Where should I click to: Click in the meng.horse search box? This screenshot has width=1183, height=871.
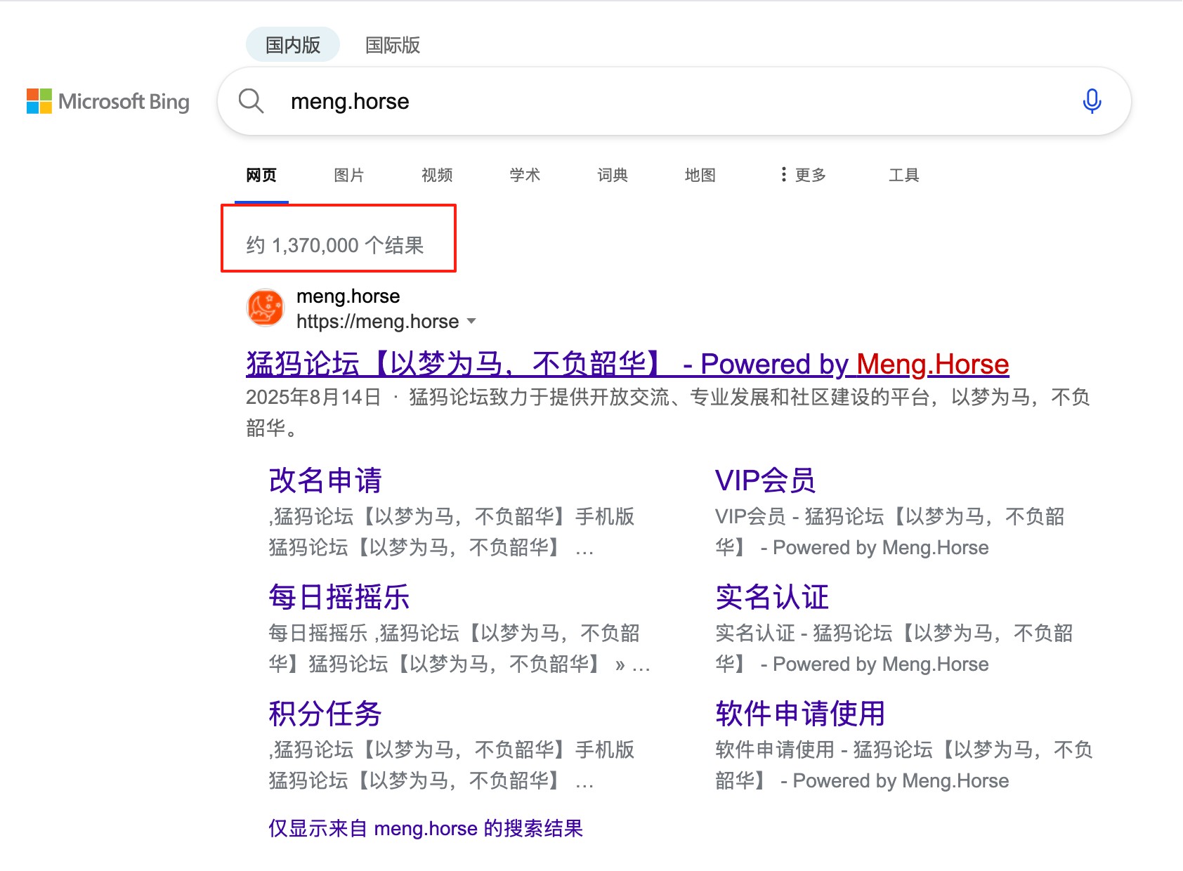[x=674, y=101]
